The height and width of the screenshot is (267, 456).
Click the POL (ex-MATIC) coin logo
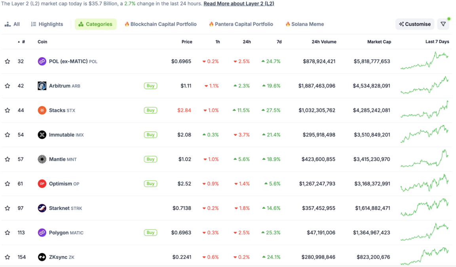[x=42, y=61]
